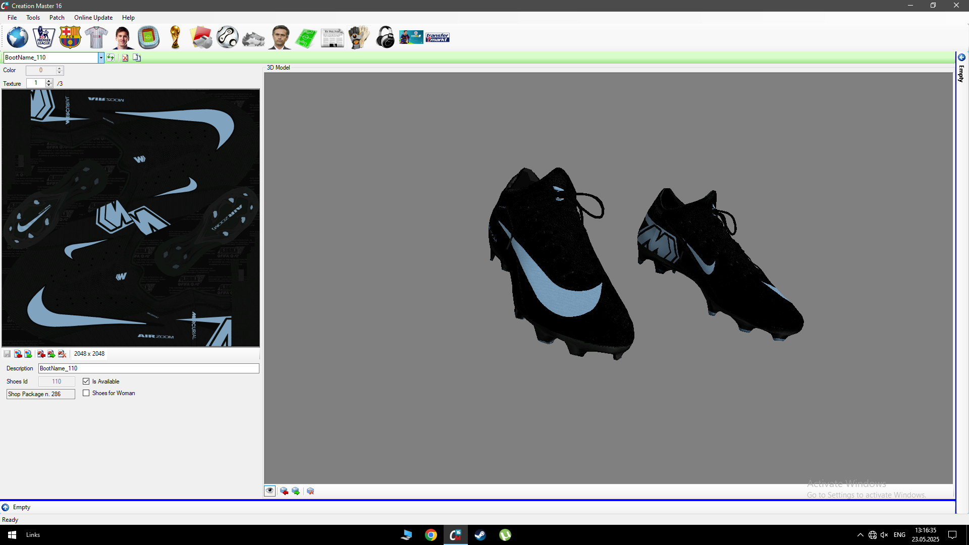Open the players editor with Messi portrait

click(x=123, y=37)
